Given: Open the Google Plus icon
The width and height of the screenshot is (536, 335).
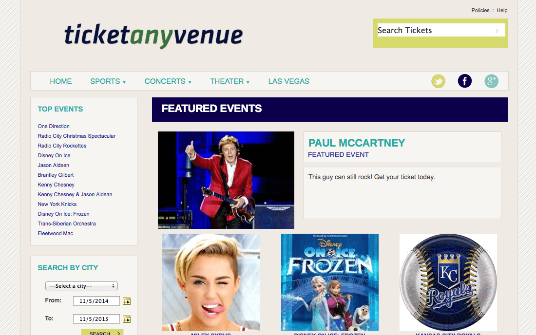Looking at the screenshot, I should [x=491, y=81].
